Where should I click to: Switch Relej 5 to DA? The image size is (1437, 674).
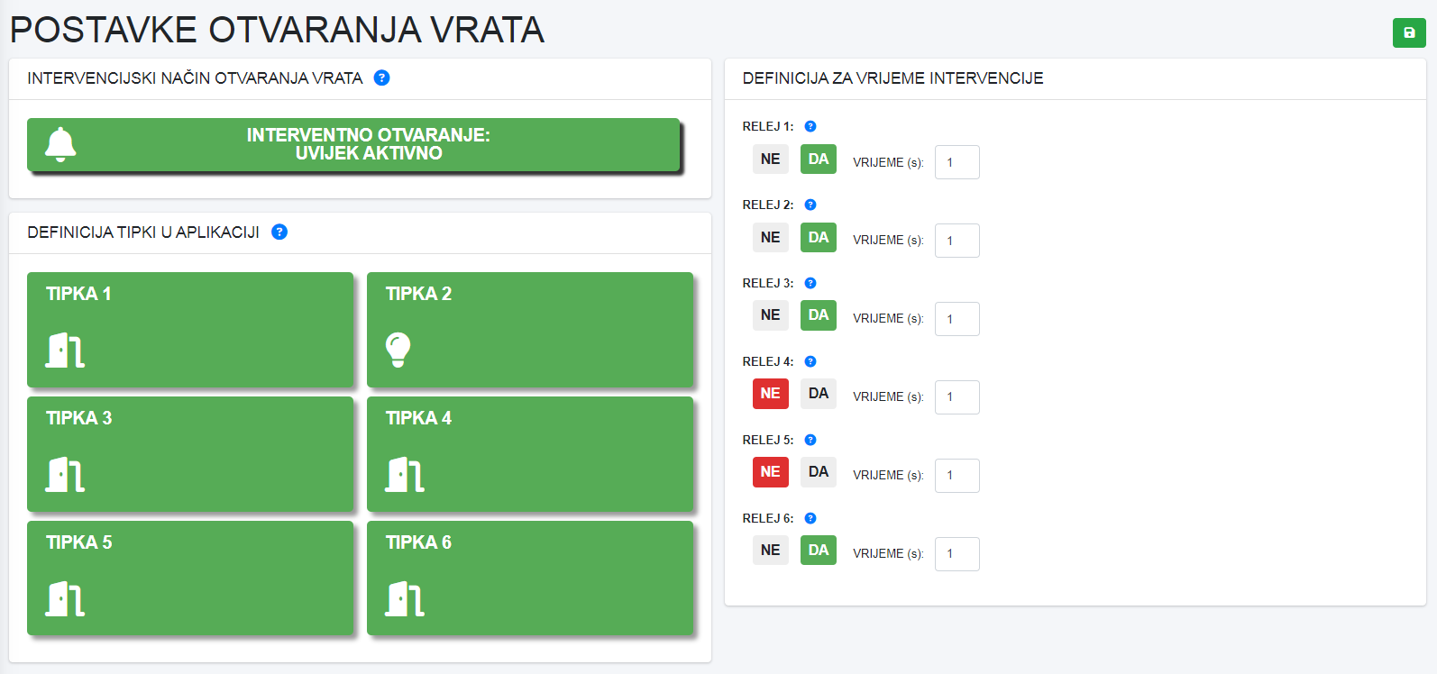[818, 472]
